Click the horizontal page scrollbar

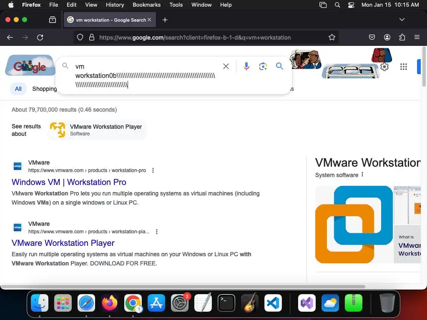pyautogui.click(x=183, y=287)
